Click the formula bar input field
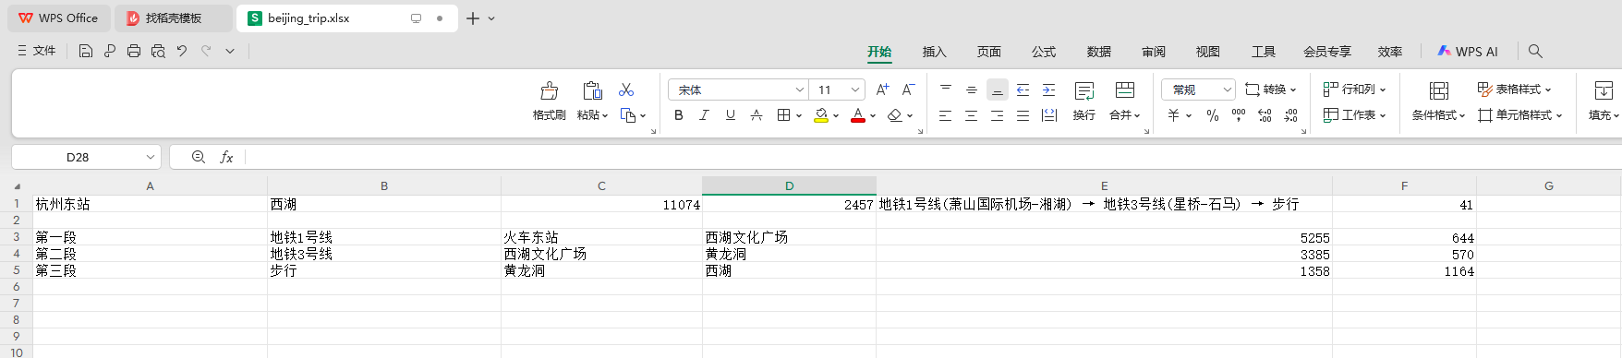This screenshot has width=1622, height=358. [x=933, y=157]
